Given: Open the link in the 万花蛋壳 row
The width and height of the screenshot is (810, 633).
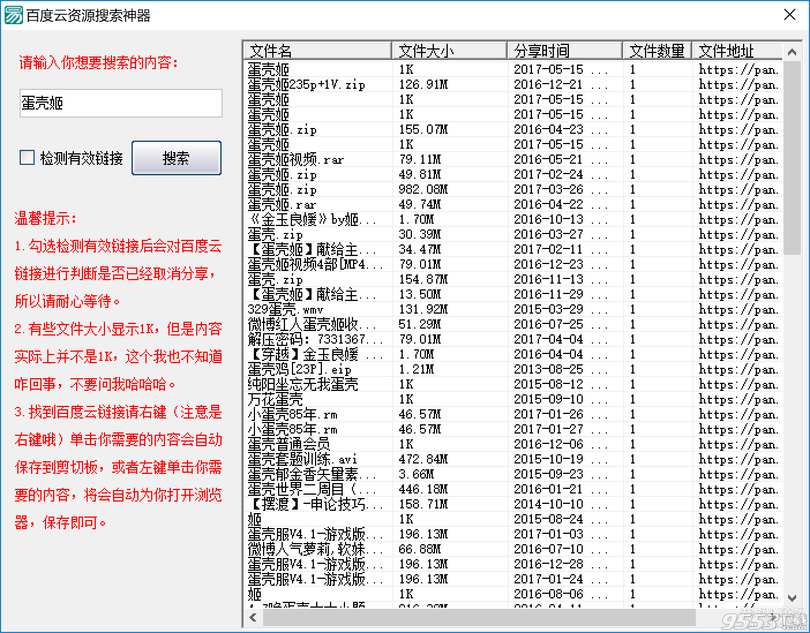Looking at the screenshot, I should pyautogui.click(x=738, y=400).
